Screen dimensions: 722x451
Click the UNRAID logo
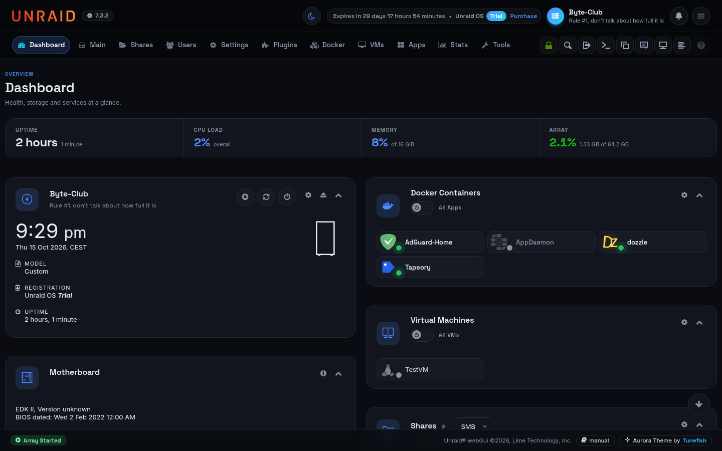[x=43, y=16]
